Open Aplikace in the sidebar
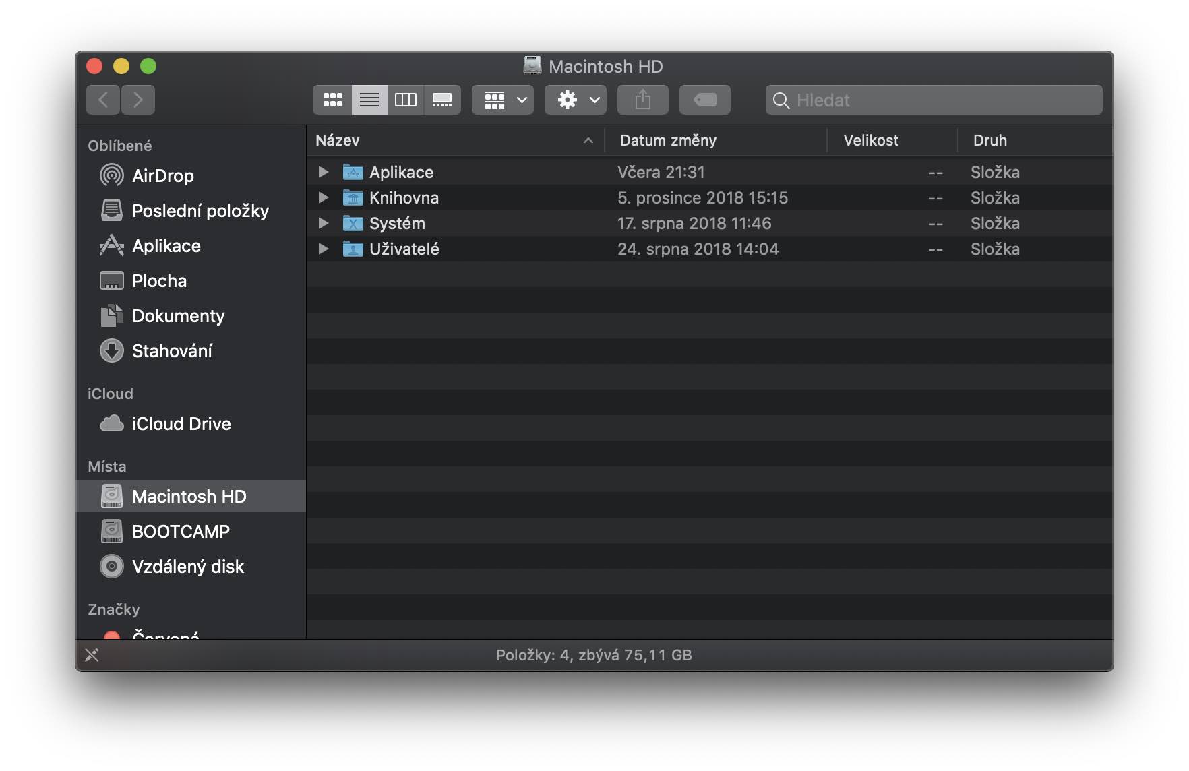This screenshot has width=1189, height=771. (191, 246)
